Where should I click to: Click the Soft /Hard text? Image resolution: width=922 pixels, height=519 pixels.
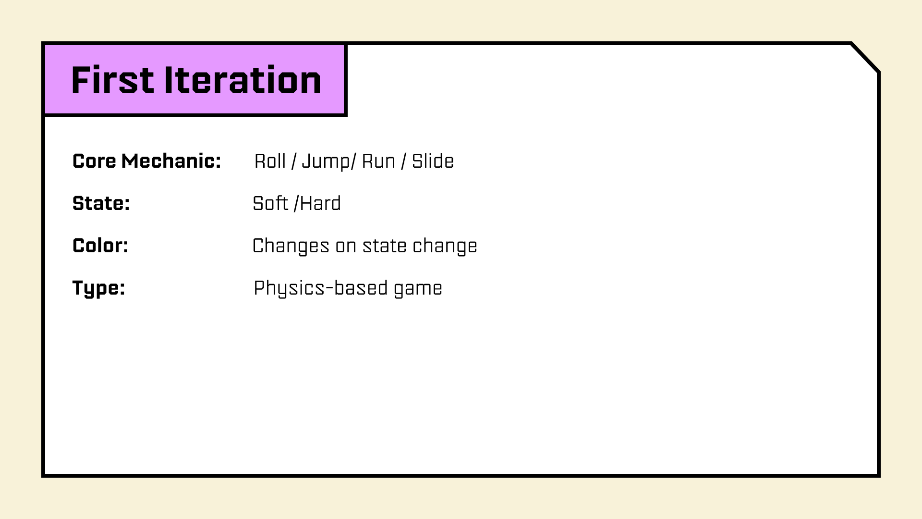[296, 203]
